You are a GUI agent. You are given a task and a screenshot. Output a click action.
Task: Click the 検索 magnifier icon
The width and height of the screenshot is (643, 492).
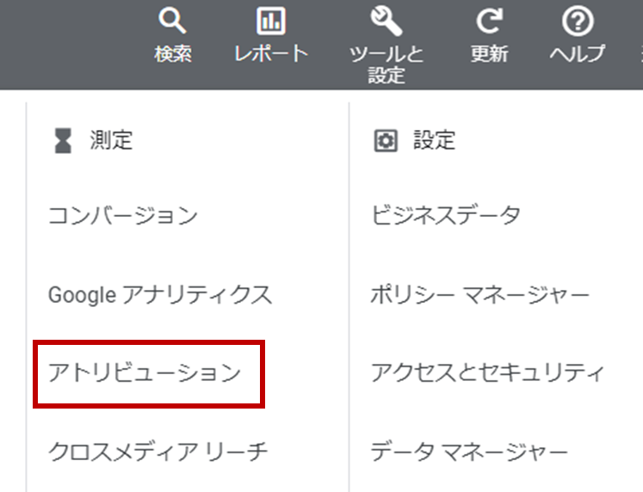(x=172, y=22)
